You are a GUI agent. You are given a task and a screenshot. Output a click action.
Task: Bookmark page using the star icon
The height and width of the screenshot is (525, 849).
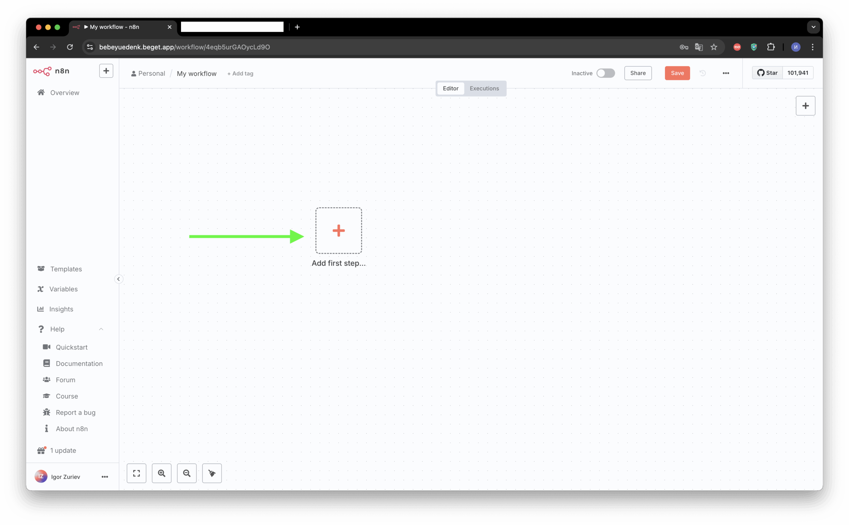pos(714,47)
